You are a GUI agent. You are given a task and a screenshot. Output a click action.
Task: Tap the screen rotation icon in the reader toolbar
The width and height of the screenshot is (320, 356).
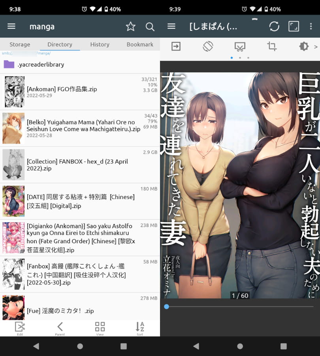(x=208, y=46)
